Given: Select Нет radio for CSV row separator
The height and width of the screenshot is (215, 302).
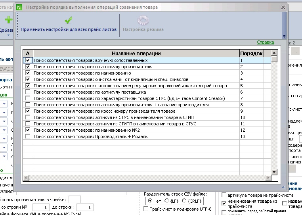Looking at the screenshot, I should (150, 201).
